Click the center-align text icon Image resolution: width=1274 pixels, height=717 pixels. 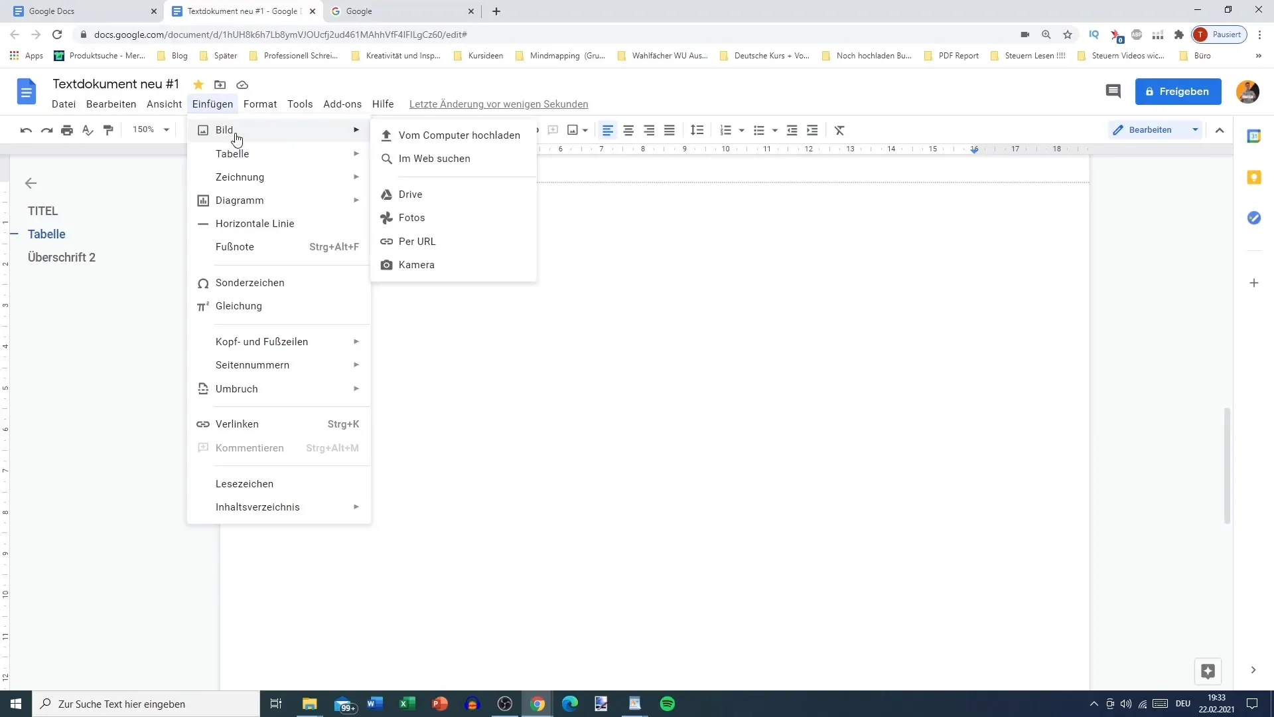pyautogui.click(x=628, y=129)
